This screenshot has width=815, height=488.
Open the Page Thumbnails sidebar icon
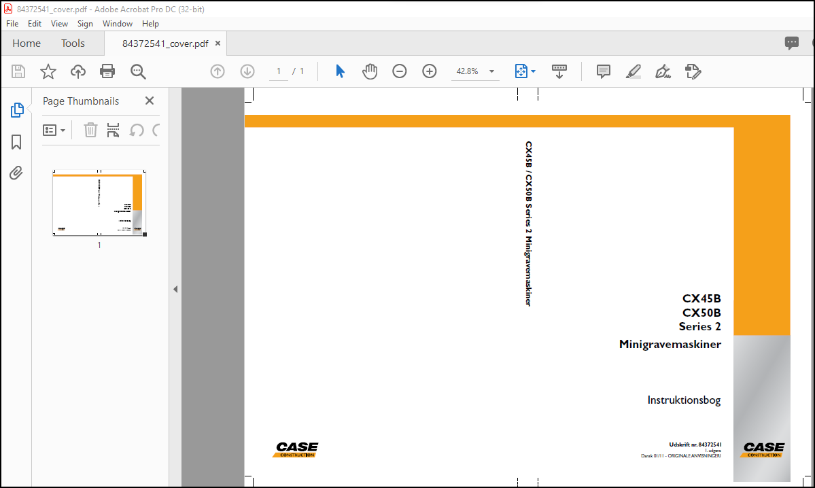(x=16, y=110)
